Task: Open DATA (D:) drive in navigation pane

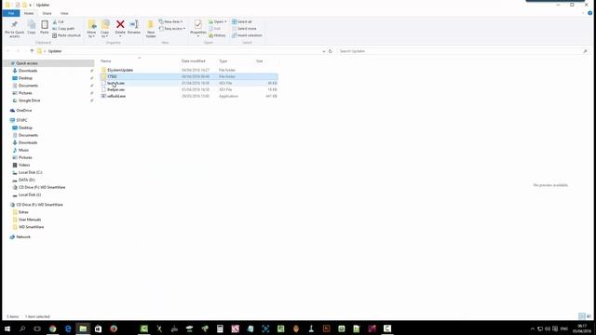Action: 26,180
